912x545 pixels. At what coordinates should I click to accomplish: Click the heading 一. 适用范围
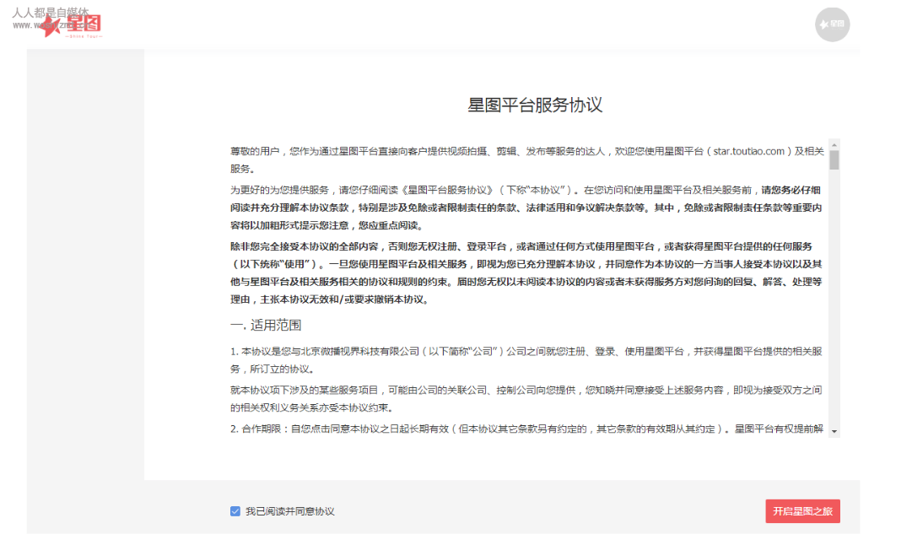pos(266,325)
